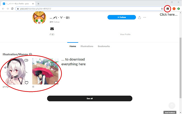Click the user name text
182x114 pixels.
pos(59,18)
